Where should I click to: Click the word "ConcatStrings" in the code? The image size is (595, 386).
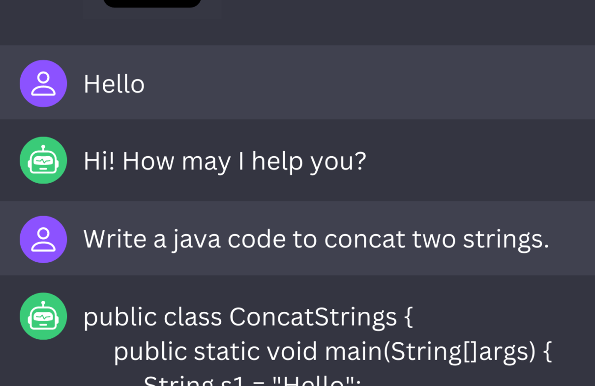(313, 317)
